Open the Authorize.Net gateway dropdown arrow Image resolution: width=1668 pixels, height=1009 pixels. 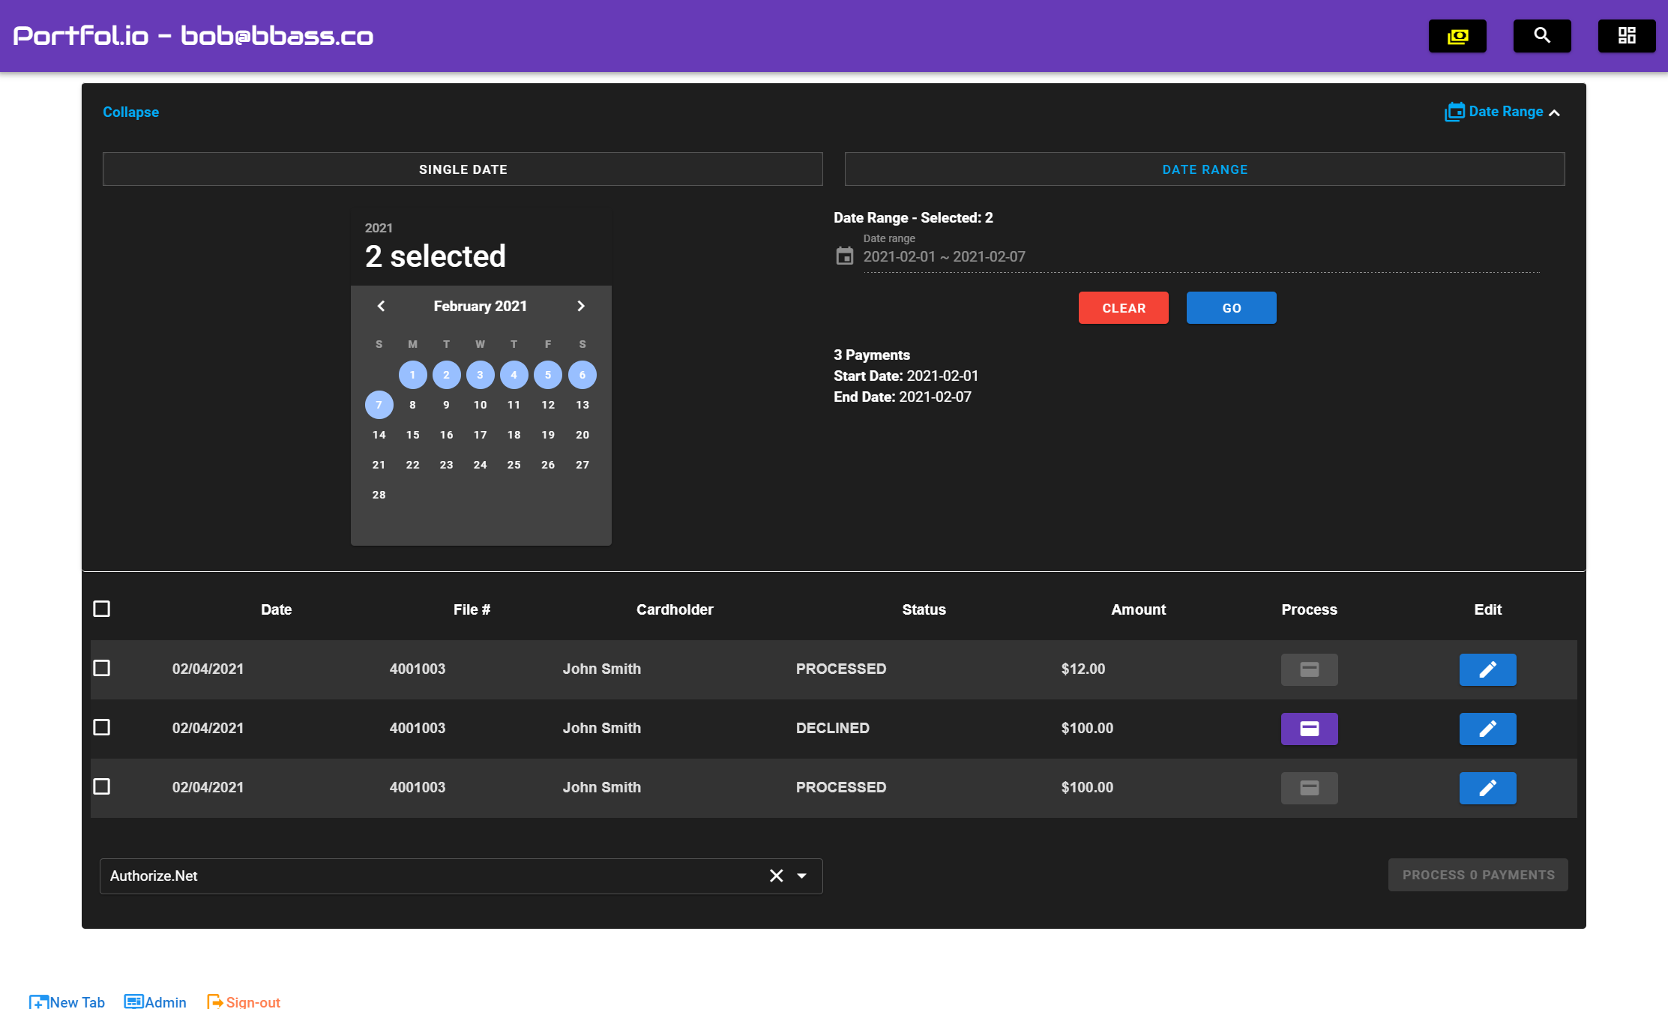point(801,876)
